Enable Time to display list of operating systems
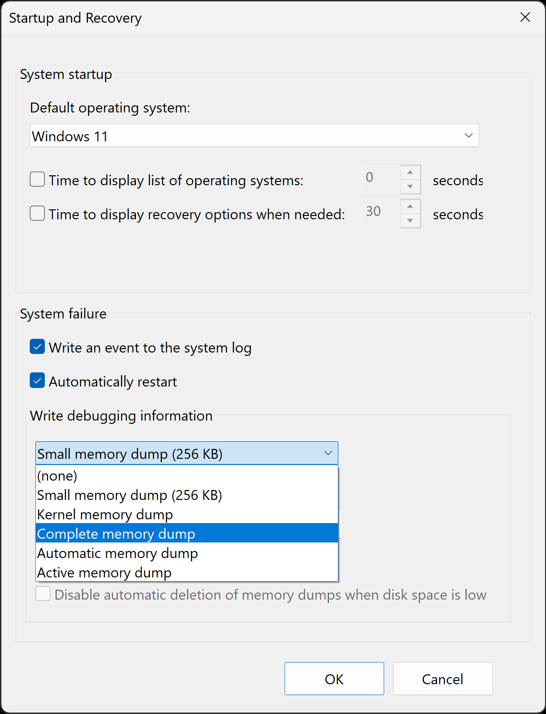The height and width of the screenshot is (714, 546). (x=37, y=179)
